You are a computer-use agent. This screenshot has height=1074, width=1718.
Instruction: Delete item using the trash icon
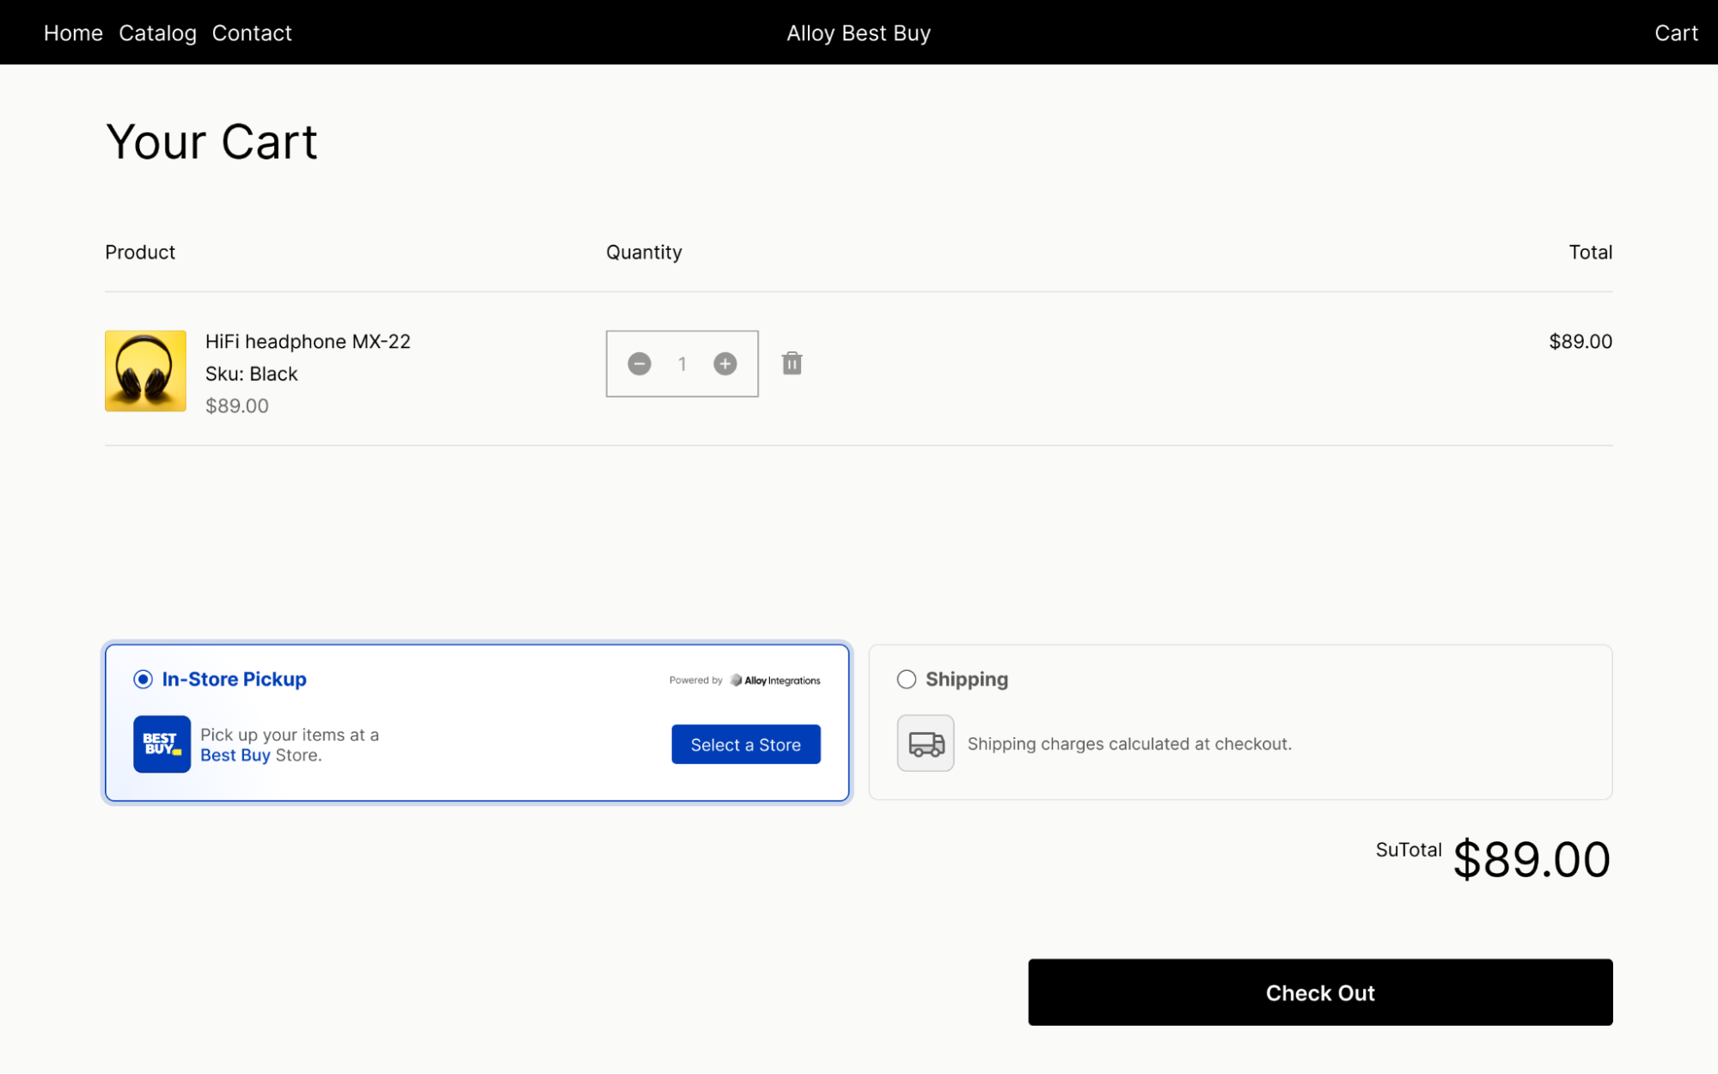pyautogui.click(x=792, y=363)
